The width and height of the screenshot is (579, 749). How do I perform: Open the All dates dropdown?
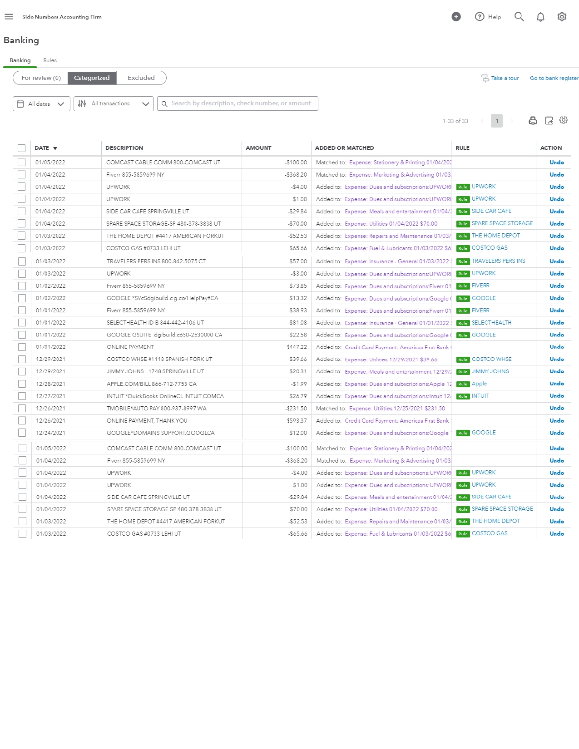coord(41,104)
